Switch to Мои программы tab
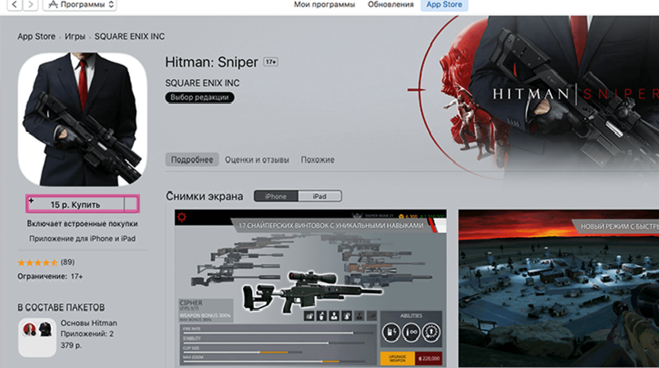659x368 pixels. 324,4
